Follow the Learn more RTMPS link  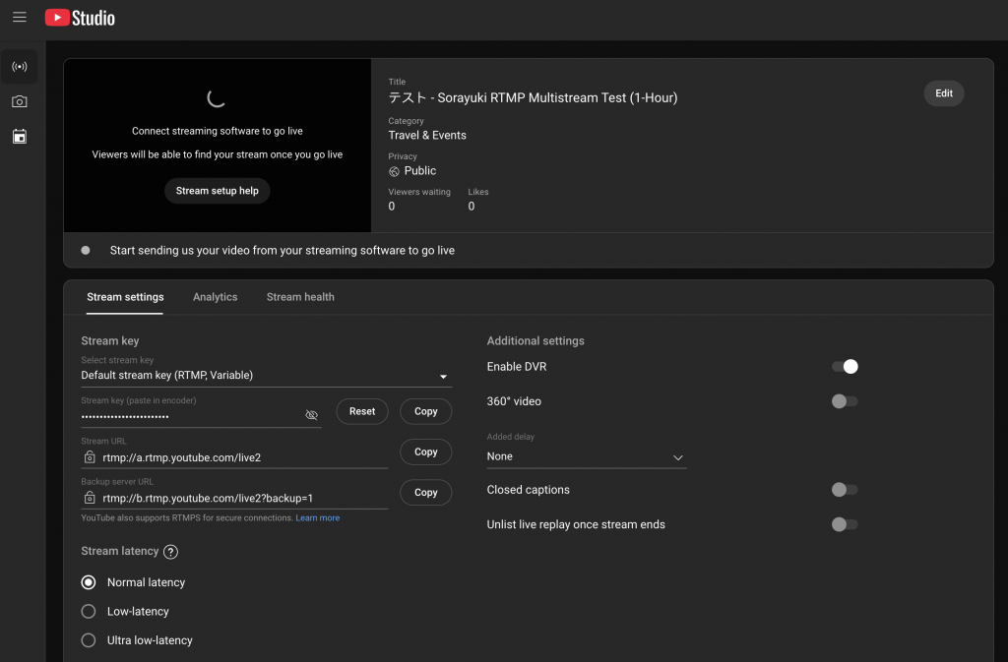coord(318,518)
